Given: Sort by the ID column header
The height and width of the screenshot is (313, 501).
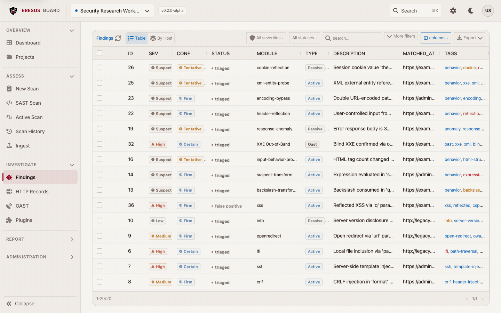Looking at the screenshot, I should (x=130, y=54).
